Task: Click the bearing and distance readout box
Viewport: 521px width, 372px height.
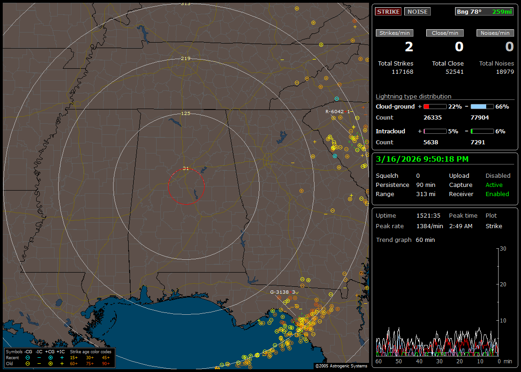Action: point(484,11)
